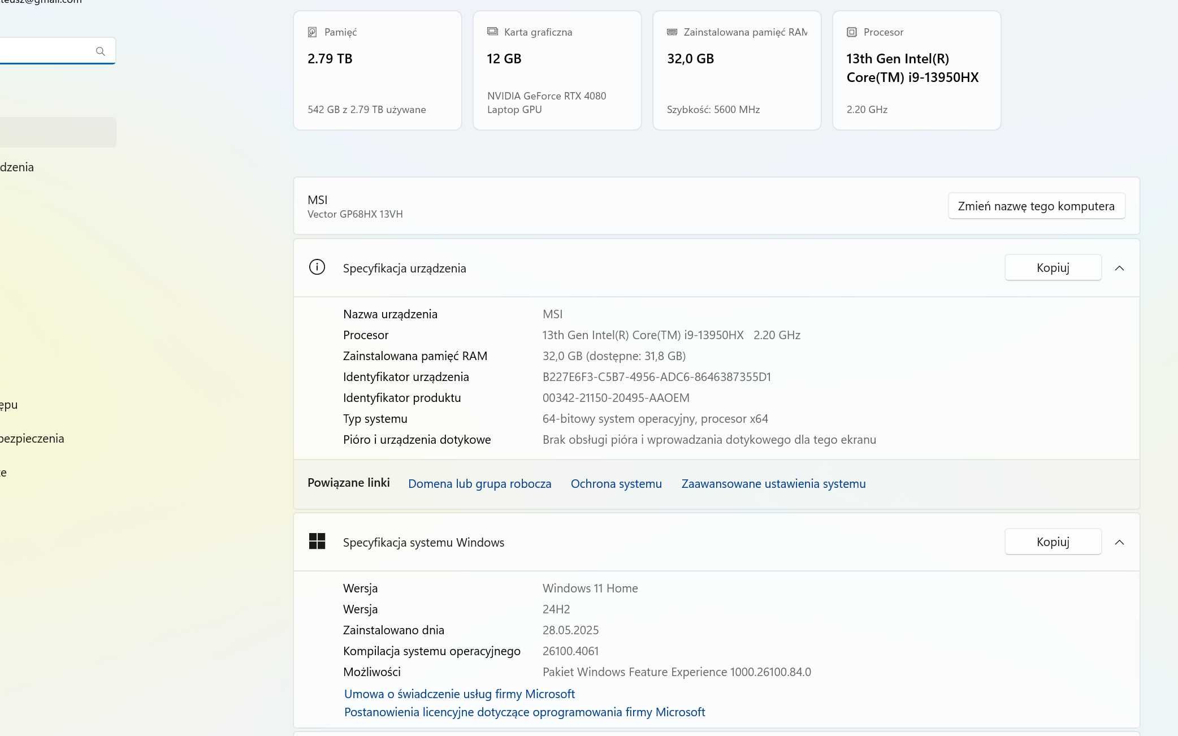This screenshot has width=1178, height=736.
Task: Open the Karta graficzna 12 GB card
Action: (557, 71)
